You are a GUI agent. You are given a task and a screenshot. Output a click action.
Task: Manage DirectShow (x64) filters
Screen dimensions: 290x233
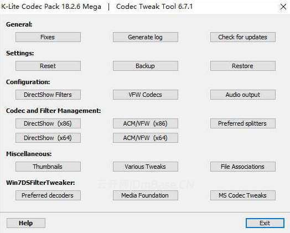pos(48,138)
